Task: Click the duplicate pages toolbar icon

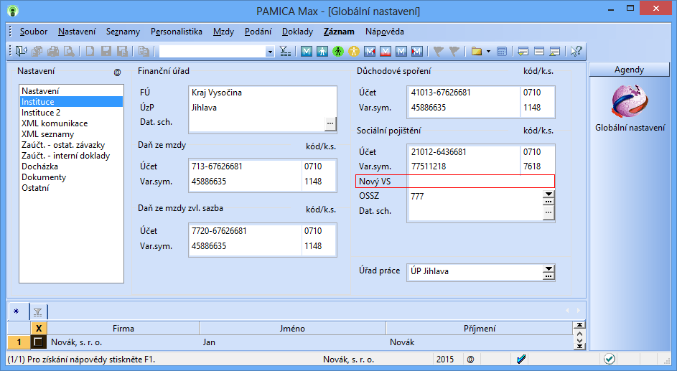Action: 144,52
